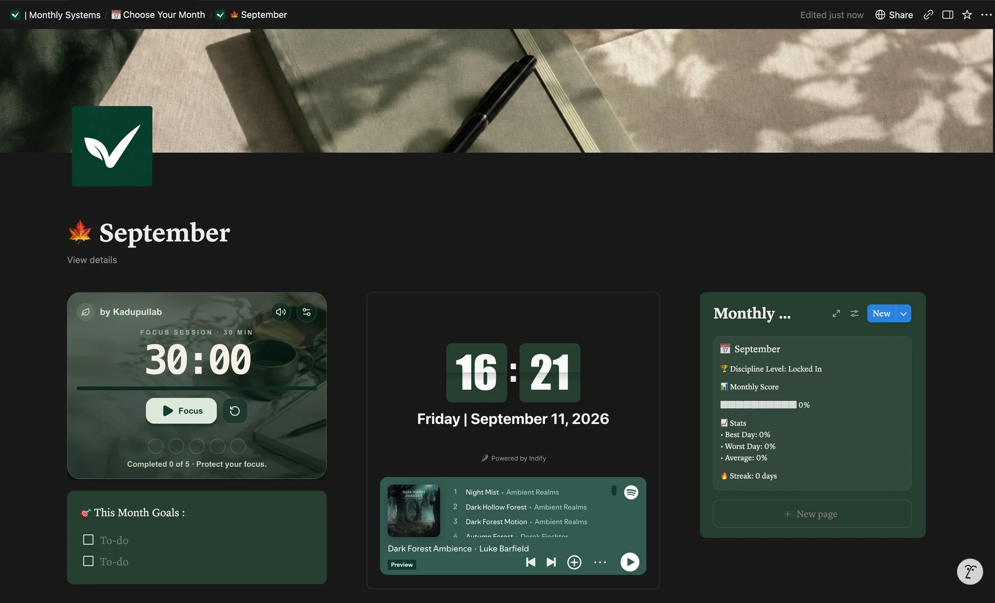
Task: Reset the focus timer
Action: coord(235,411)
